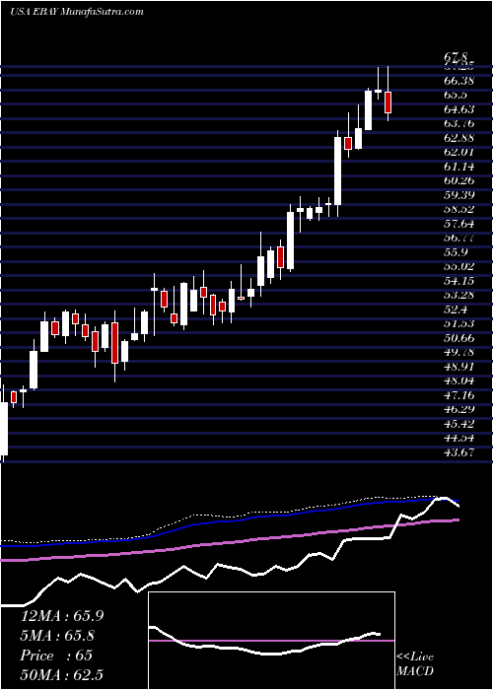The width and height of the screenshot is (493, 690).
Task: Click the 48.04 price axis label
Action: click(x=459, y=381)
